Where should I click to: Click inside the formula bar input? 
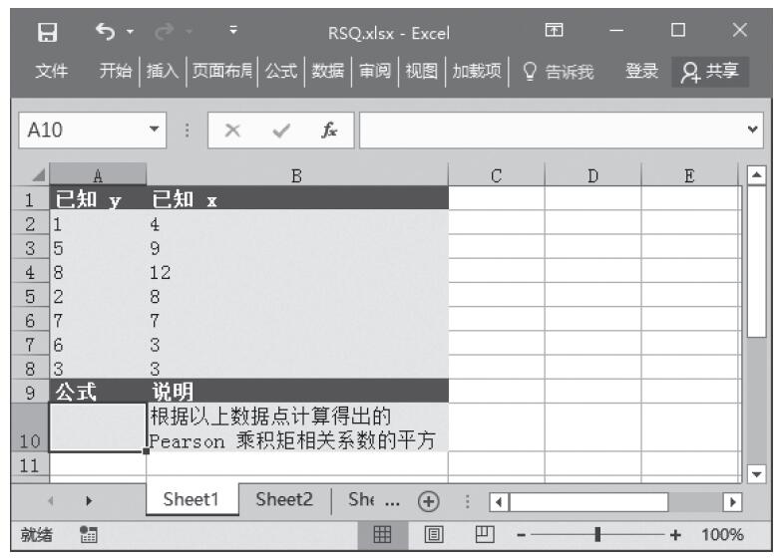549,131
